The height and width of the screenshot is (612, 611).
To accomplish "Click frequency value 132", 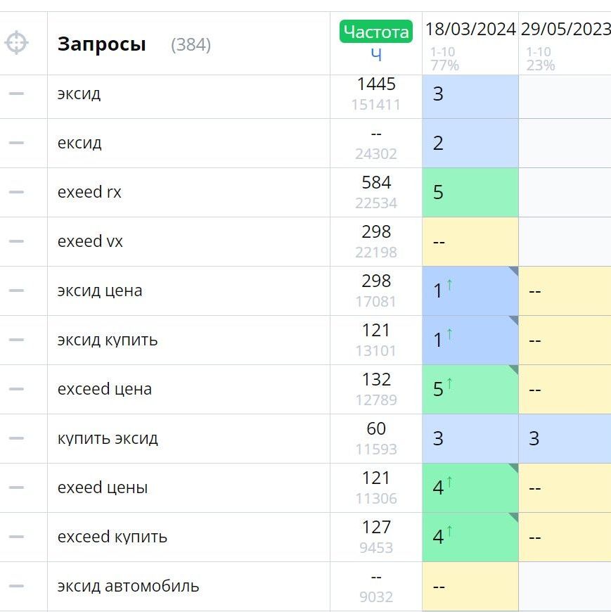I will [x=376, y=379].
